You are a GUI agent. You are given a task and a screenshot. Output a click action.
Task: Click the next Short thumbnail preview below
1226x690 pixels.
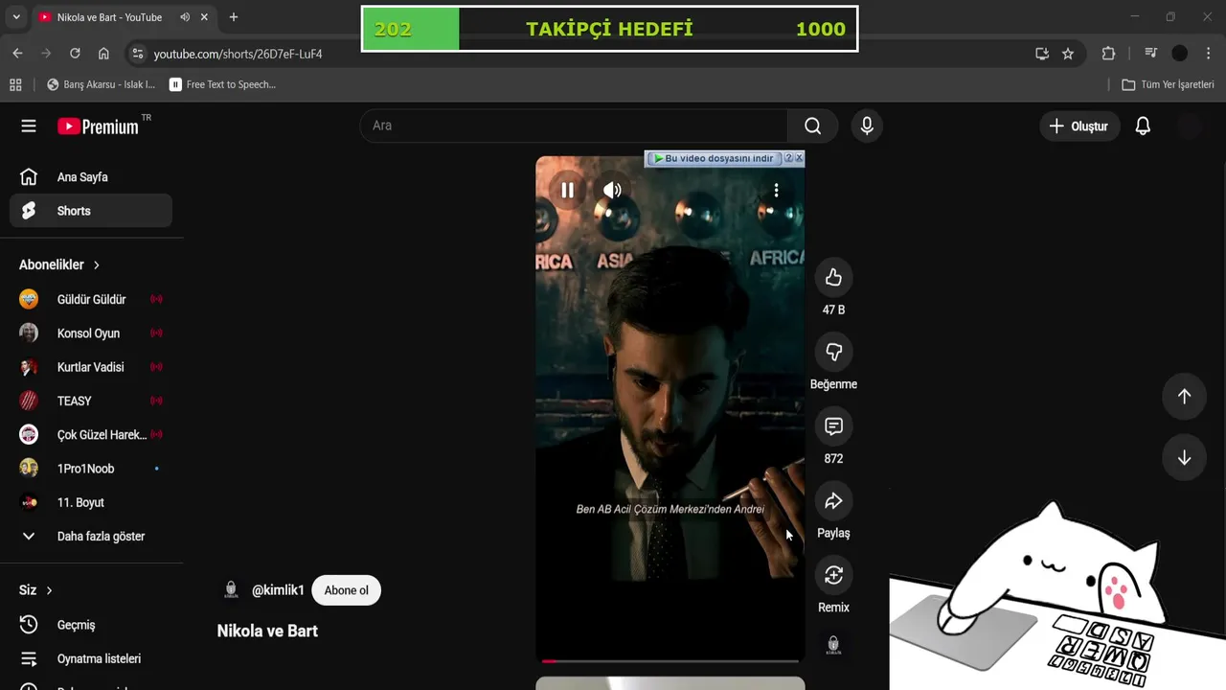(670, 683)
